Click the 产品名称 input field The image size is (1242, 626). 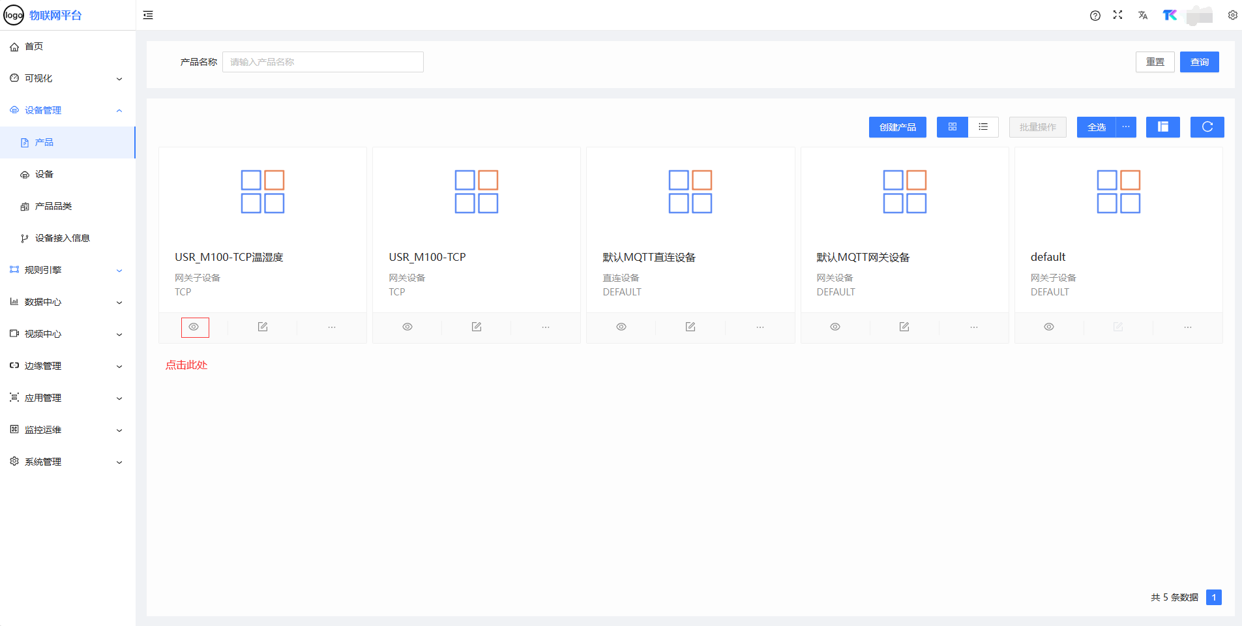click(323, 62)
